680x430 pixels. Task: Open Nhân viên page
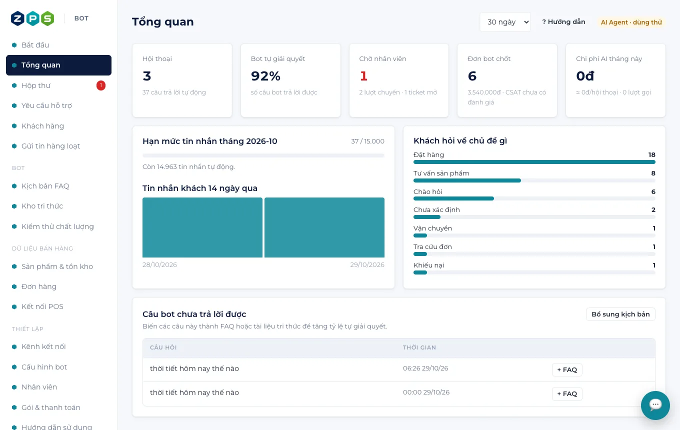[x=58, y=387]
